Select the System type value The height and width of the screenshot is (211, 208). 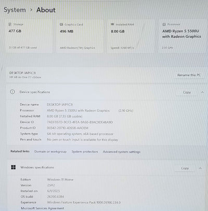[80, 134]
